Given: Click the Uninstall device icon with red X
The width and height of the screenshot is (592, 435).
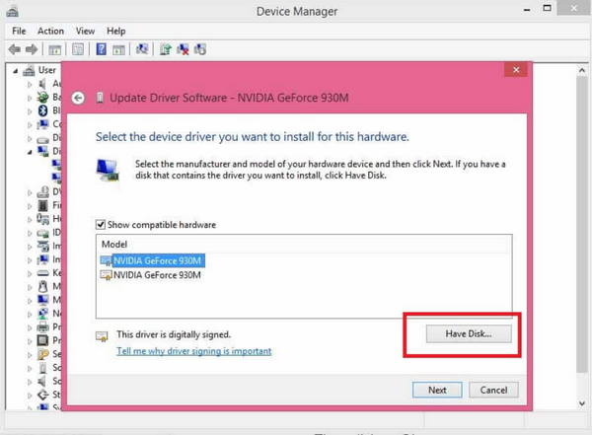Looking at the screenshot, I should tap(184, 48).
